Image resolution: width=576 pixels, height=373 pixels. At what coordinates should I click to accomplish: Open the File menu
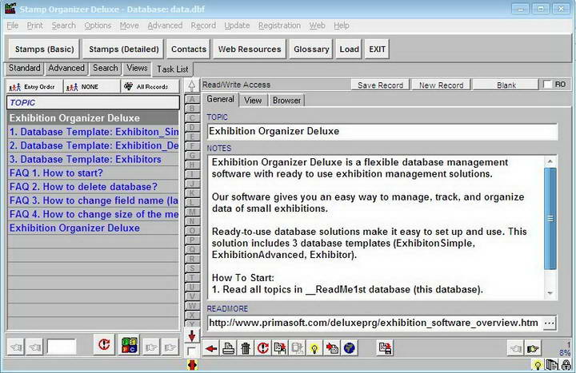pos(13,26)
